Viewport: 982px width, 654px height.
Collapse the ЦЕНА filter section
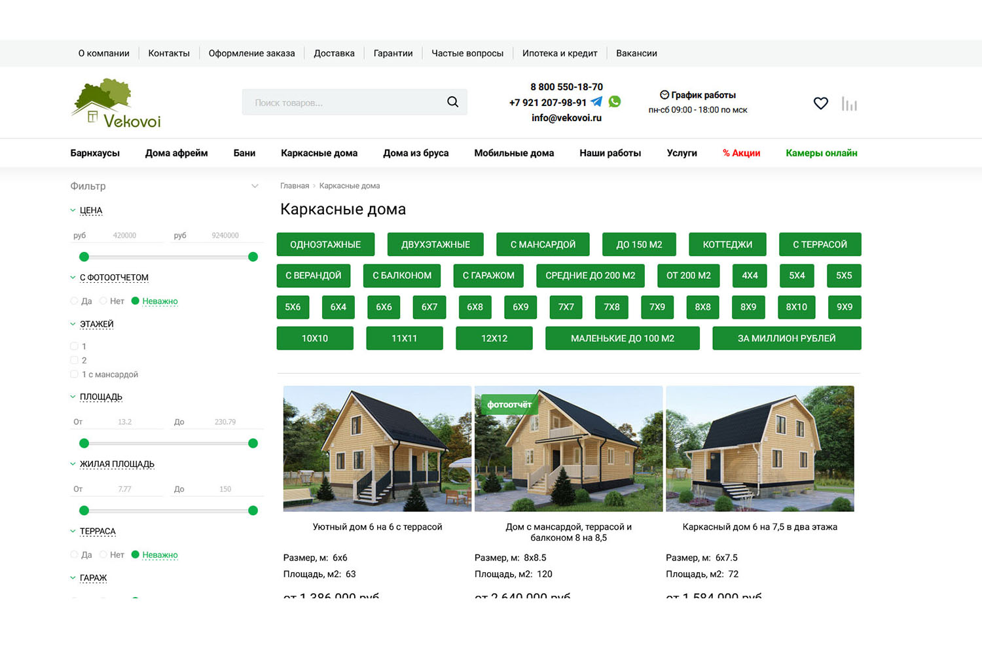[73, 211]
